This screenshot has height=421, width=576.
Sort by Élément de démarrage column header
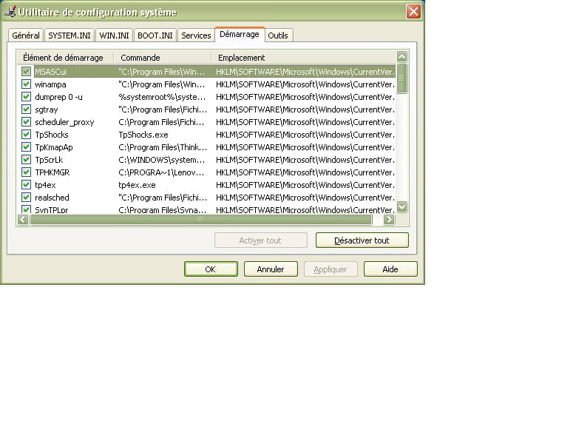[x=65, y=58]
